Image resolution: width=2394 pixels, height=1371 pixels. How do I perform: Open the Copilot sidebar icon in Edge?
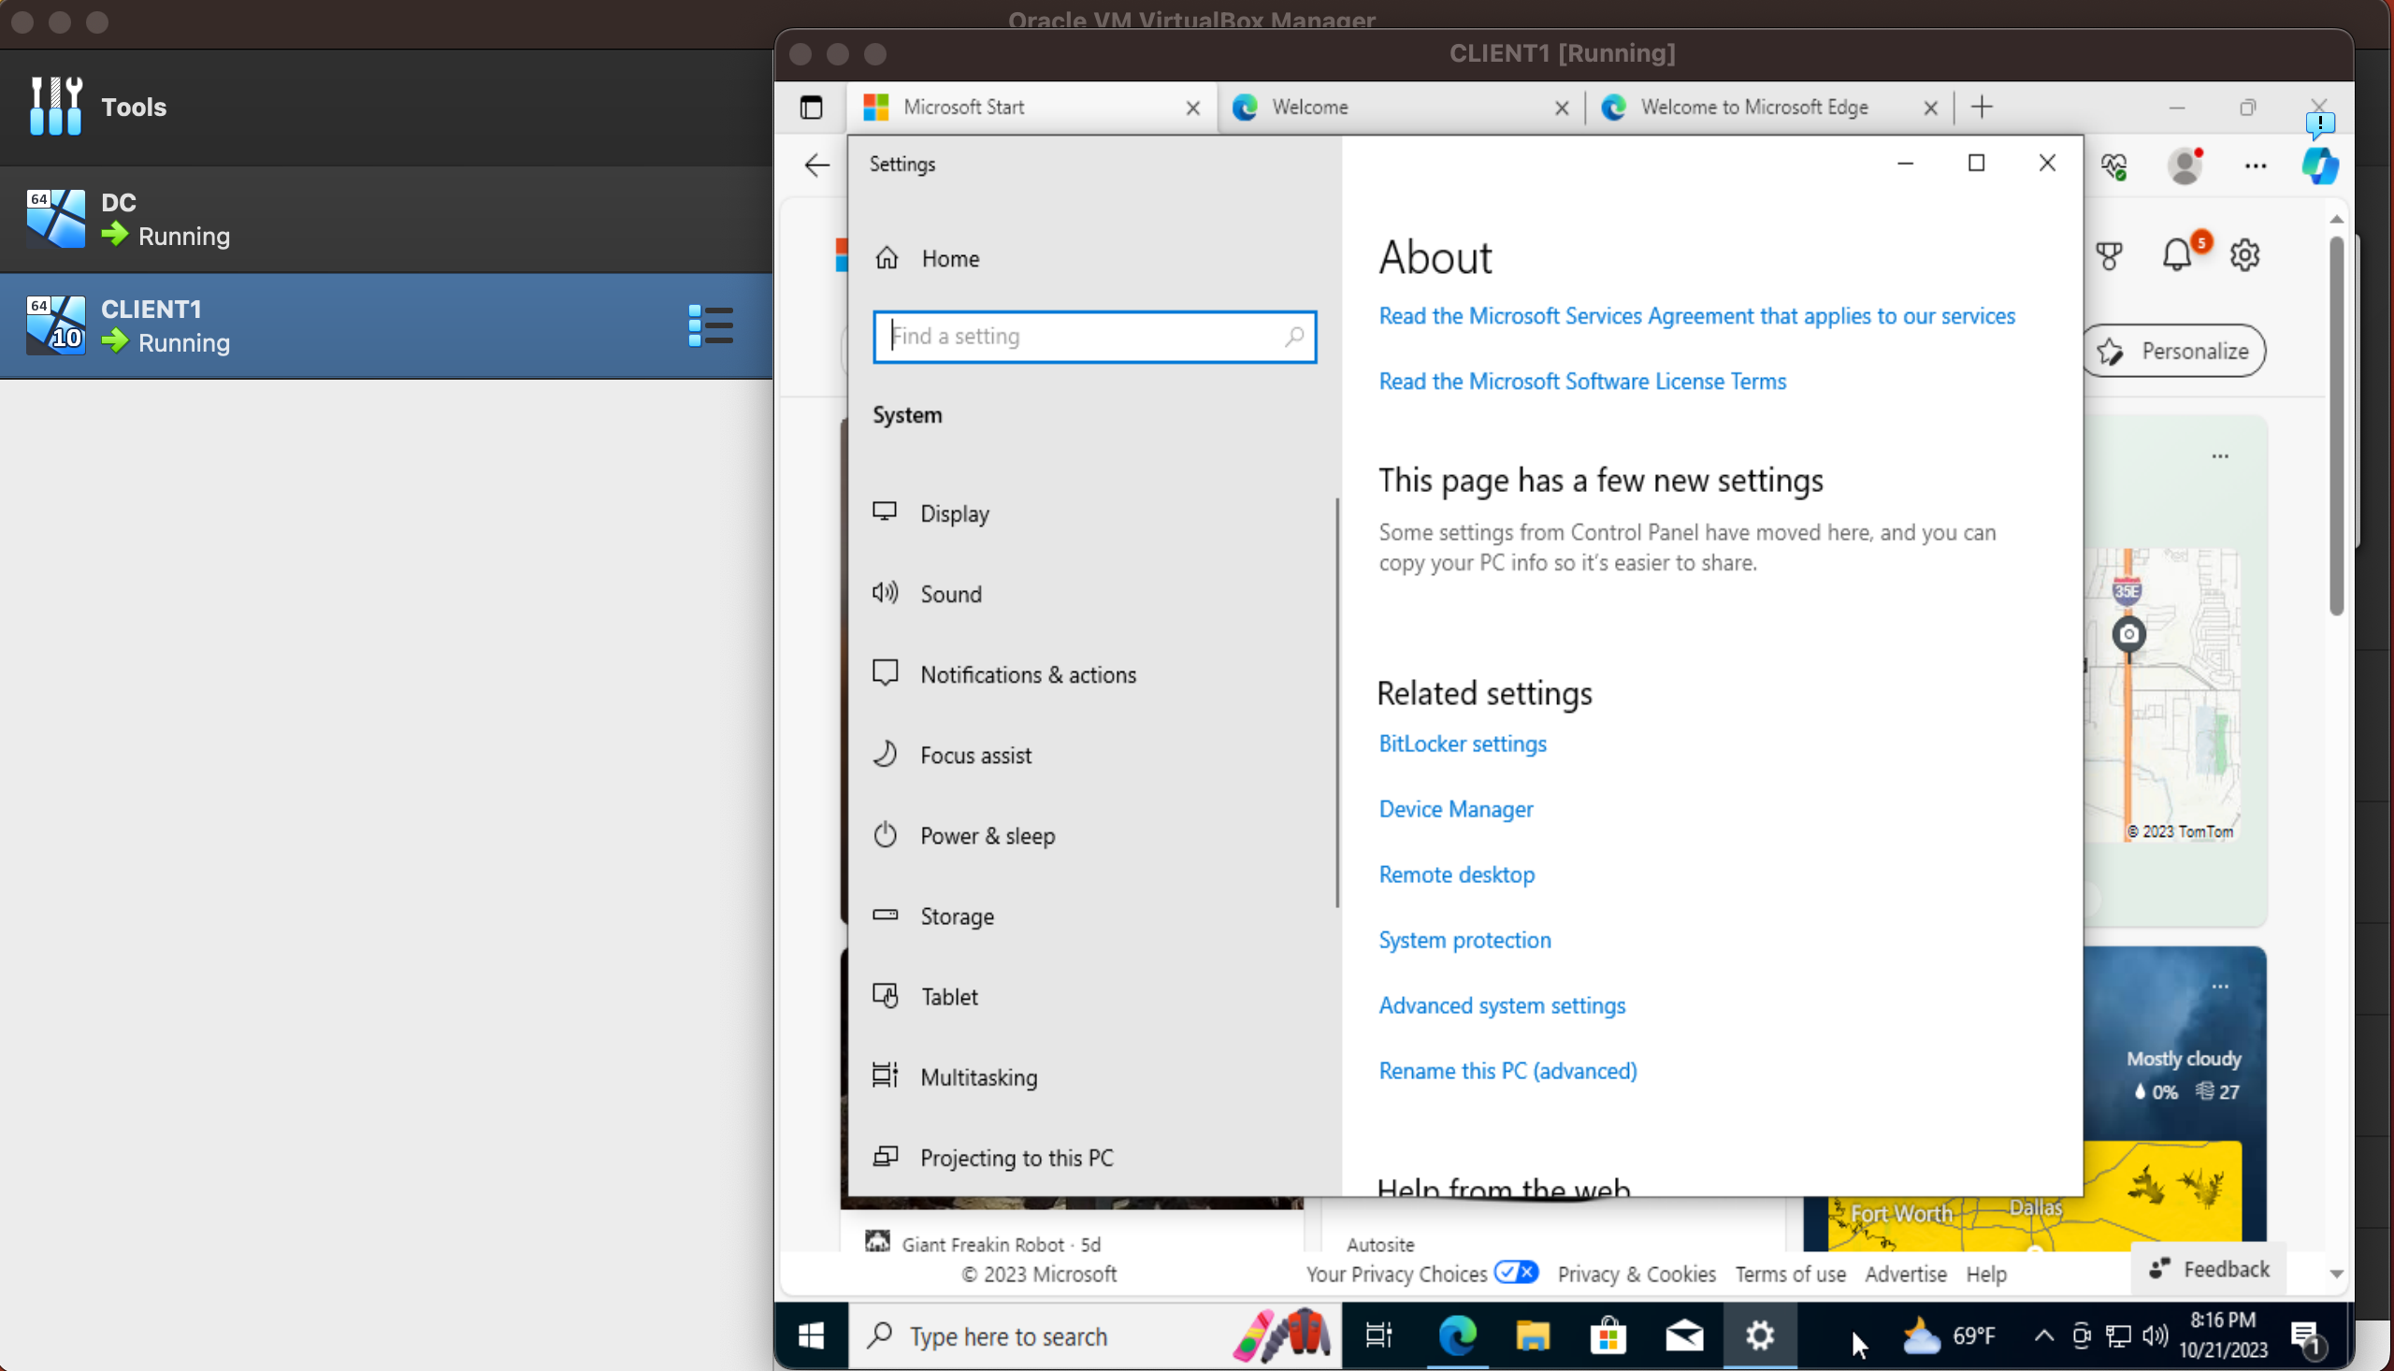point(2318,166)
